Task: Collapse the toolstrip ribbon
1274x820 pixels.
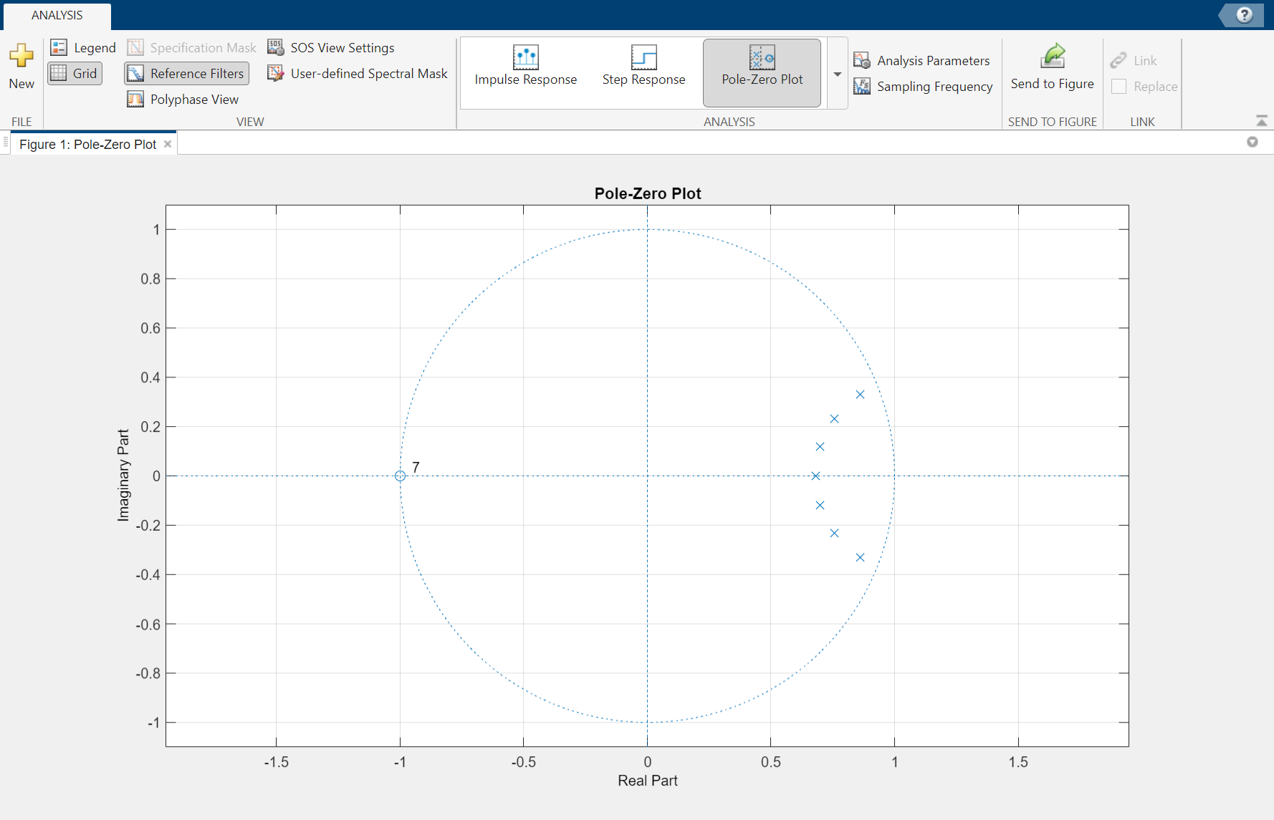Action: tap(1261, 121)
